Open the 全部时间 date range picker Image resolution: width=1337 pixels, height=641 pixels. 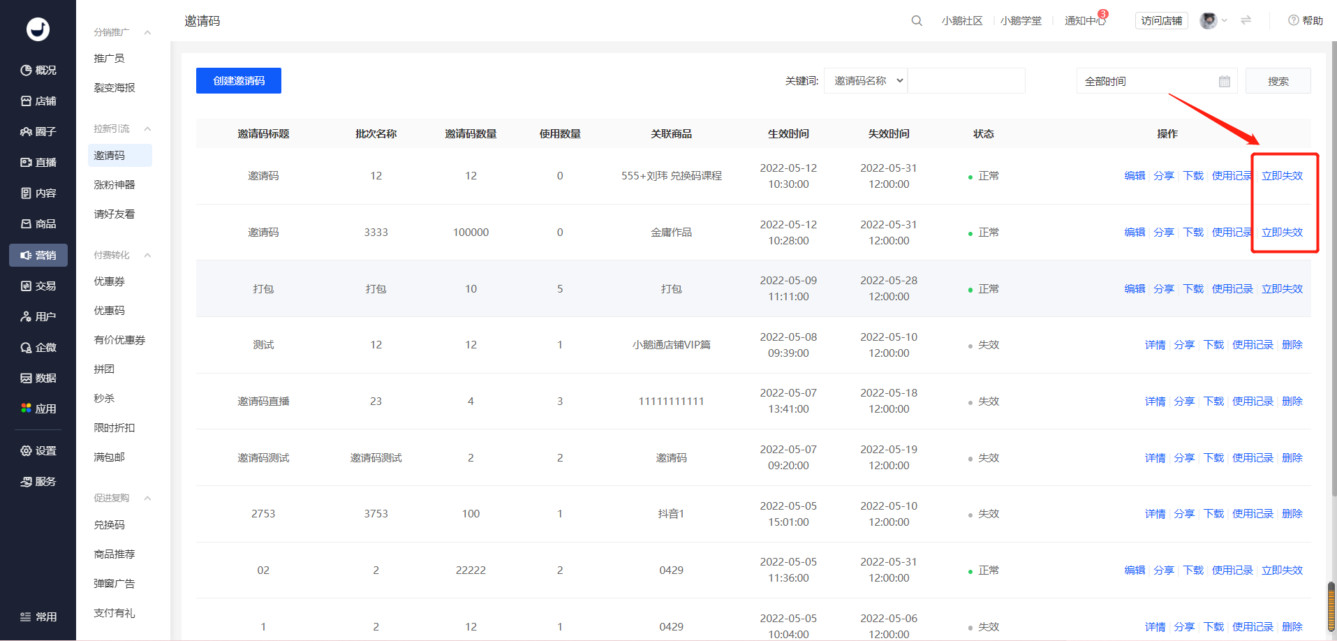pyautogui.click(x=1156, y=81)
